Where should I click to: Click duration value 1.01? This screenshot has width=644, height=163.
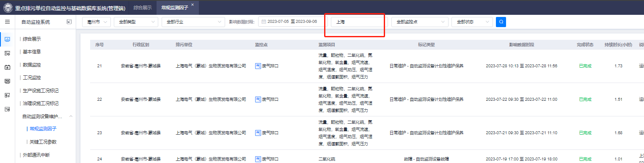[618, 159]
